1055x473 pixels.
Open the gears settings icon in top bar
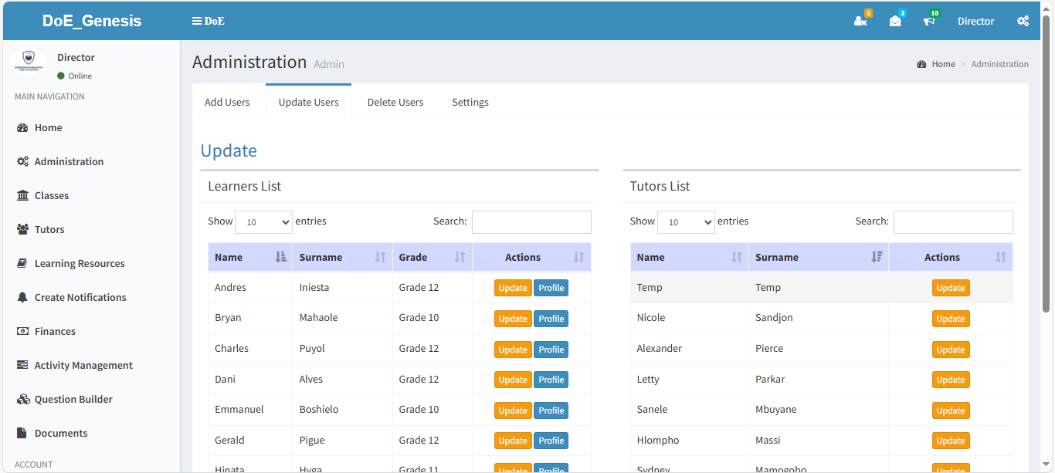coord(1023,21)
